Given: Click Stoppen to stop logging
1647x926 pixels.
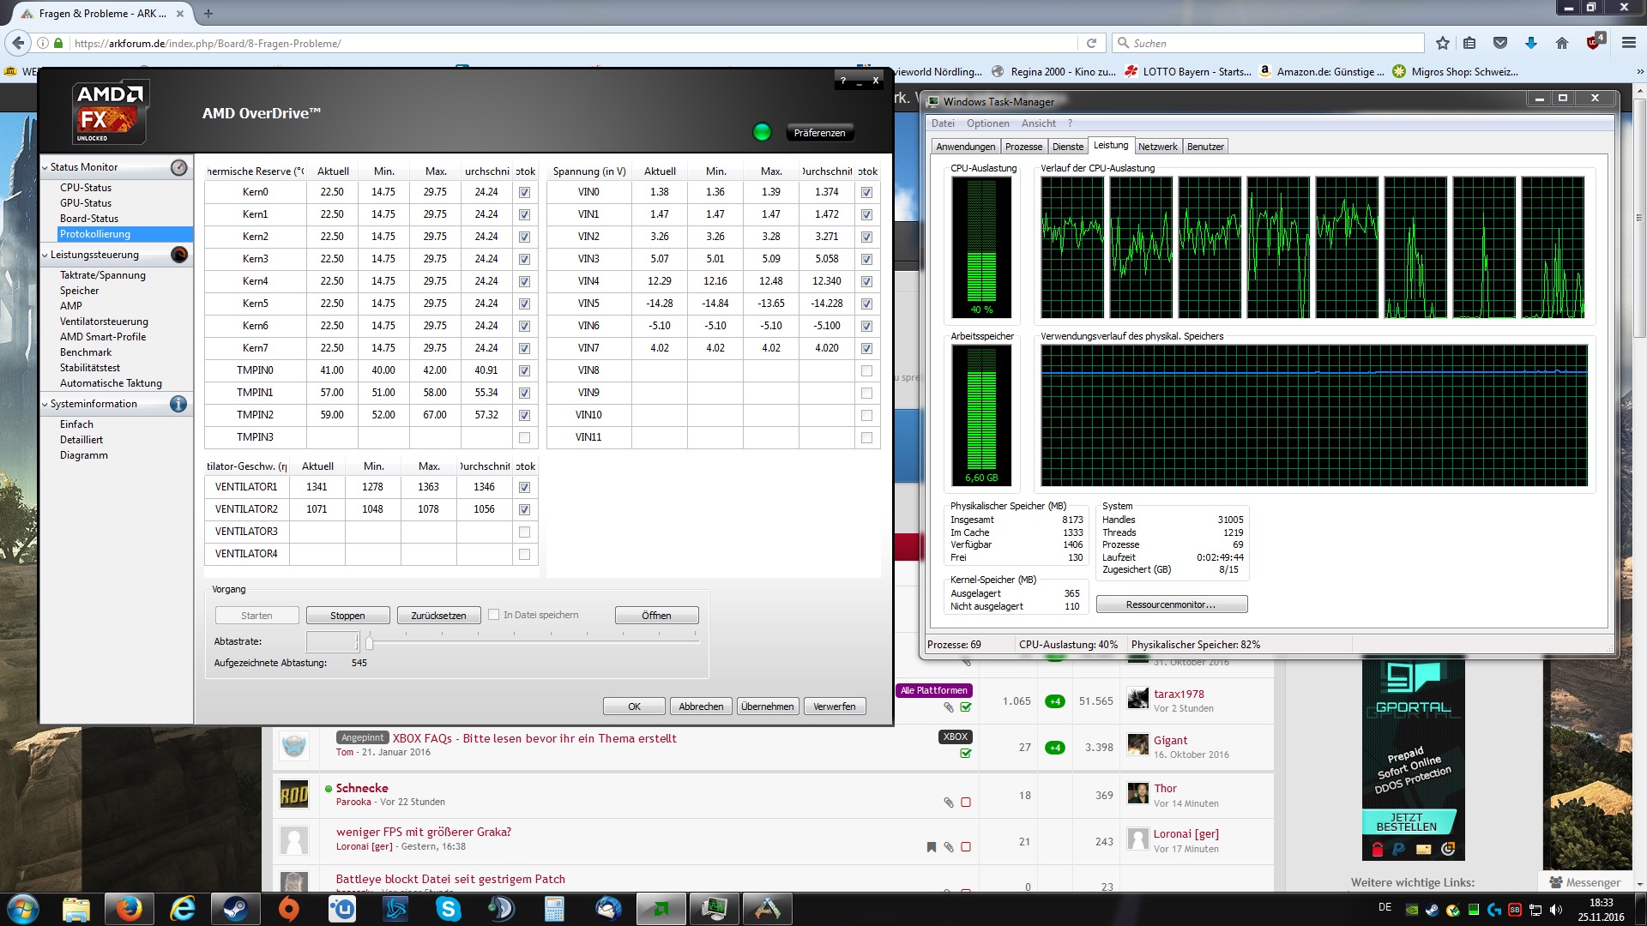Looking at the screenshot, I should pos(347,616).
